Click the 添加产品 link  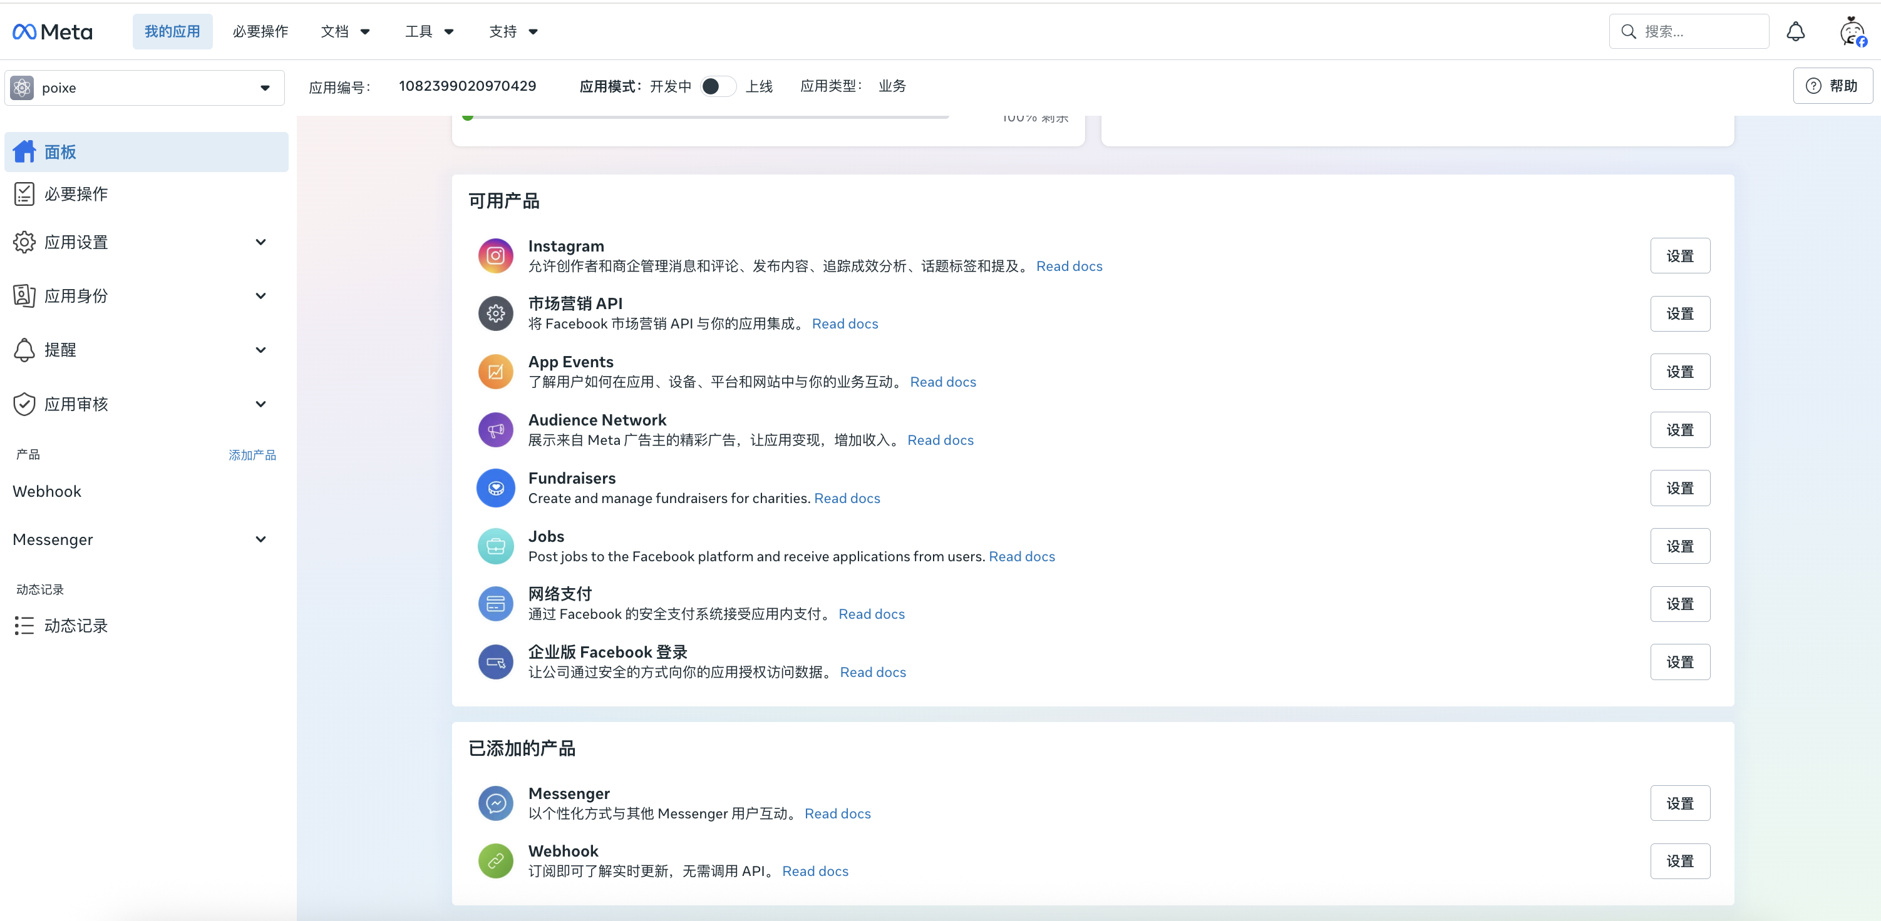pyautogui.click(x=252, y=455)
